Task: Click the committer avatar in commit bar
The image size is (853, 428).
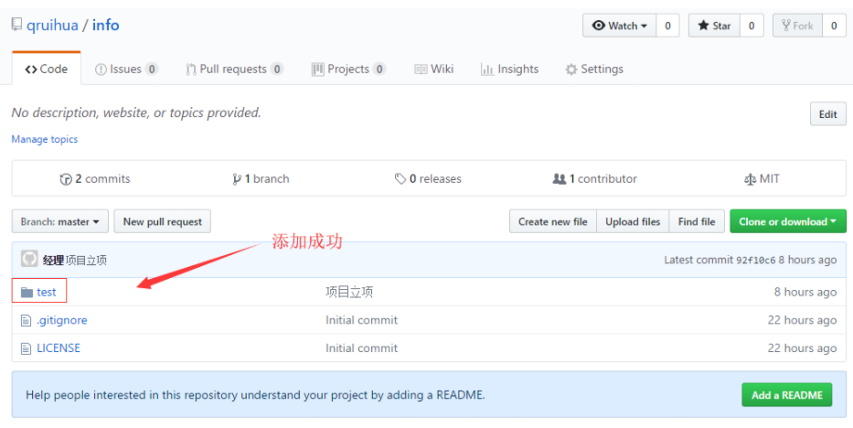Action: point(29,259)
